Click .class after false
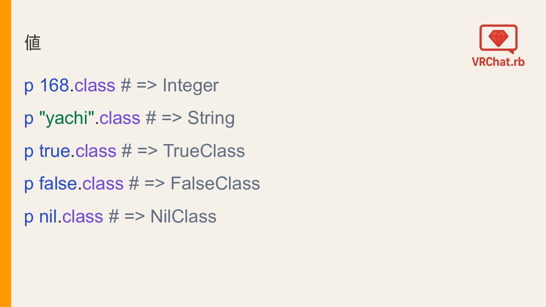The height and width of the screenshot is (307, 546). pyautogui.click(x=101, y=183)
